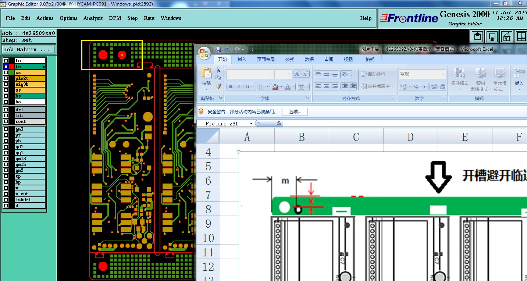Copy selection with the copy icon

pos(218,78)
